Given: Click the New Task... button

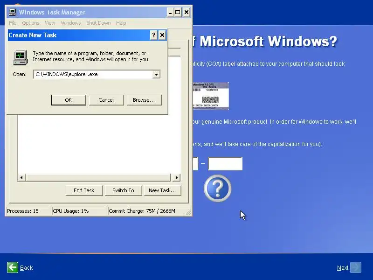Looking at the screenshot, I should 162,190.
